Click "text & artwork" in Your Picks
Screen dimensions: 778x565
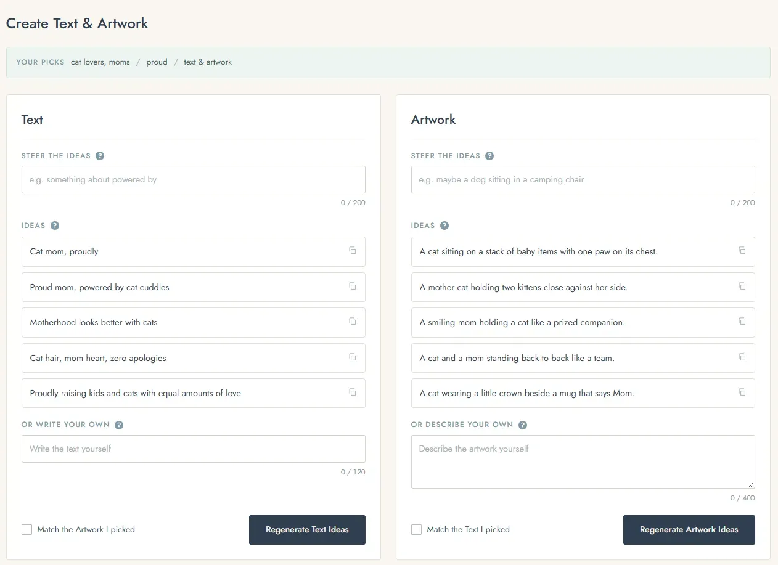point(208,62)
